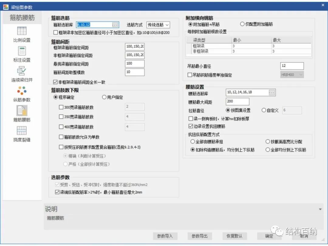Open the 比例设置 panel icon
The height and width of the screenshot is (246, 328).
[x=21, y=33]
